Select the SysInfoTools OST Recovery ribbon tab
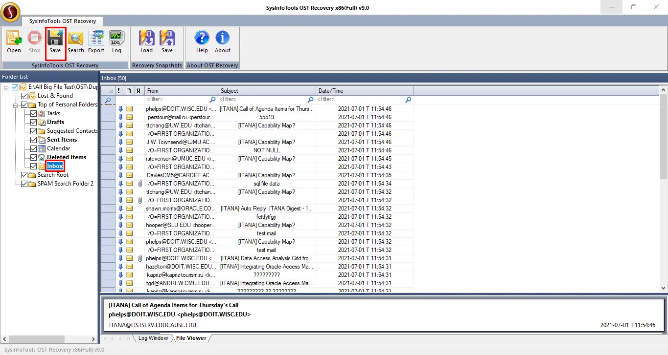 coord(62,21)
